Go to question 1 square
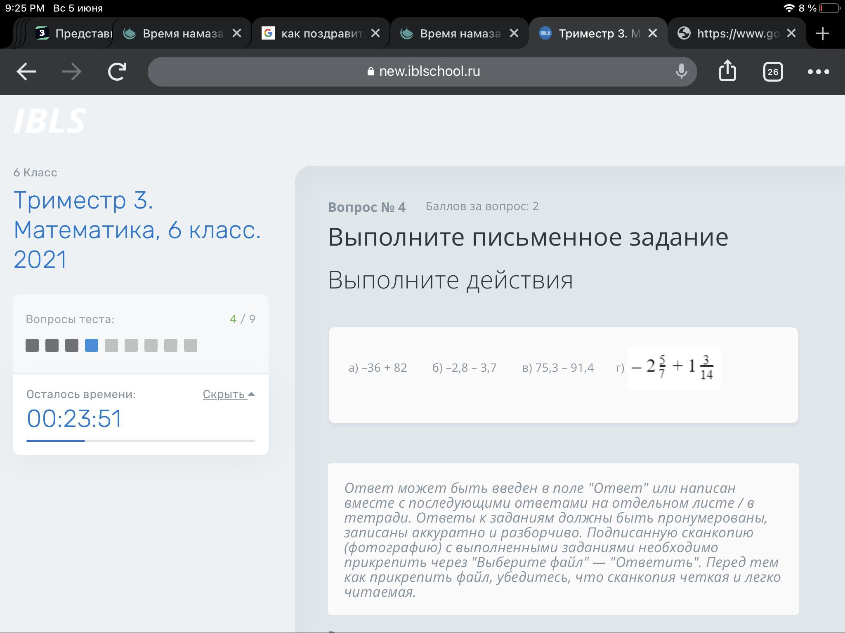 click(32, 345)
